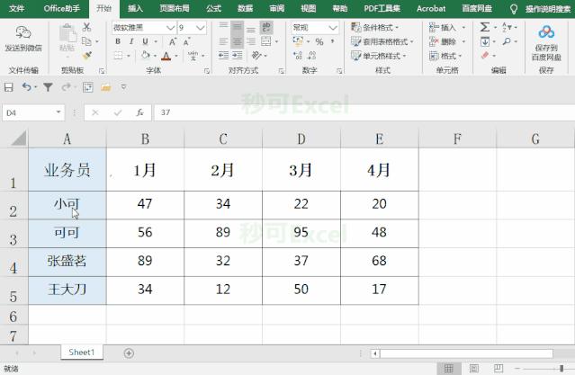Click the AutoSum sigma icon

click(x=485, y=27)
